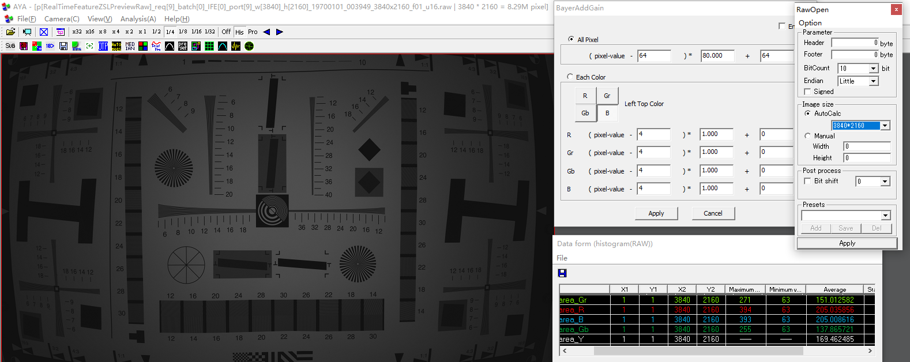Click the red-green color picker icon
The width and height of the screenshot is (910, 362).
tap(37, 46)
